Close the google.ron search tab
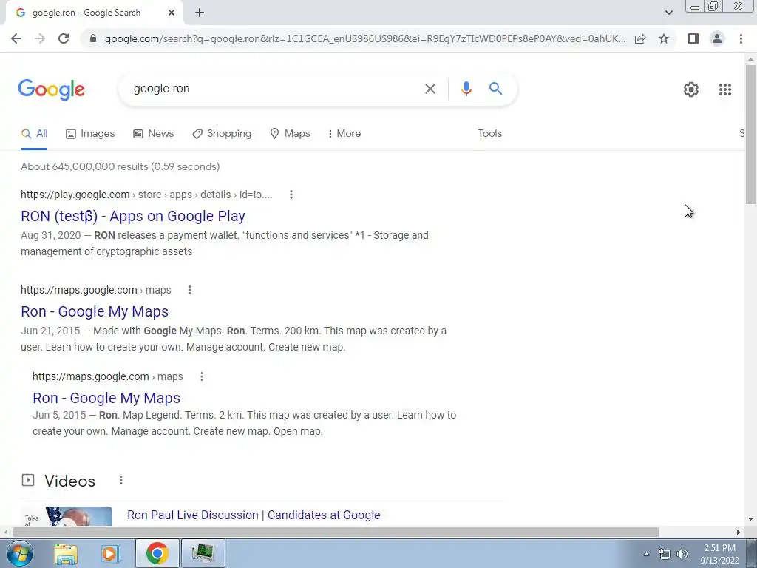The width and height of the screenshot is (757, 568). coord(172,13)
